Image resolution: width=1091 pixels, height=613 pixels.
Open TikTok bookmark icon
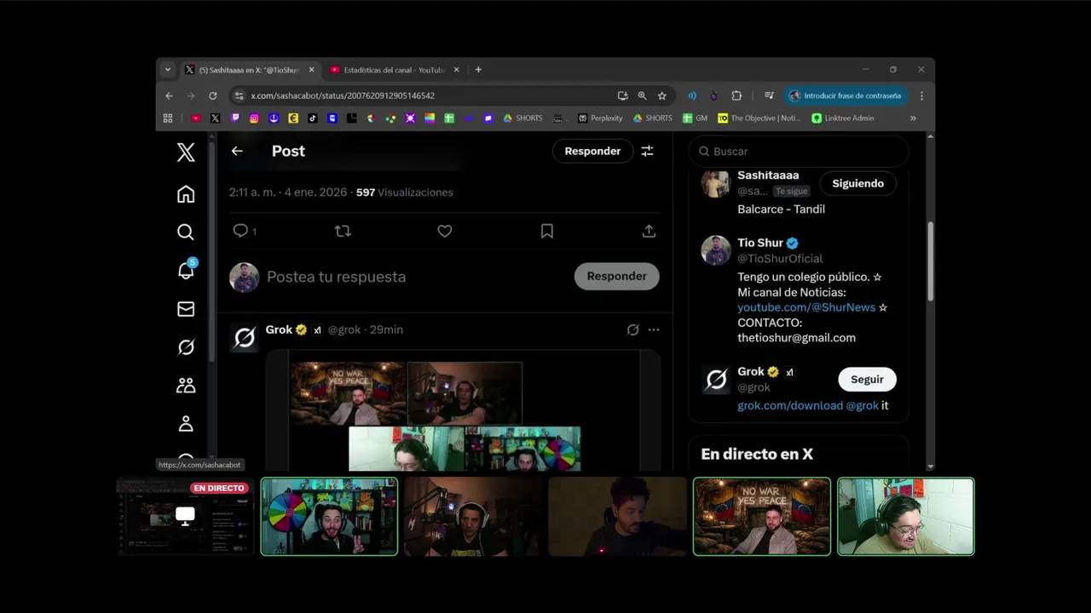(313, 118)
